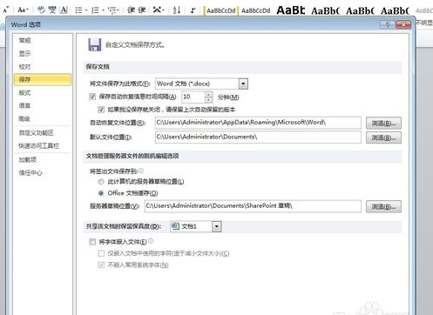Open the bullet library dropdown arrow
The height and width of the screenshot is (315, 433).
(x=86, y=10)
